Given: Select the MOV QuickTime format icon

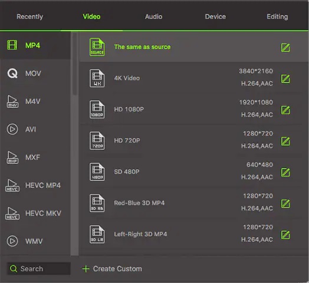Looking at the screenshot, I should pos(12,74).
